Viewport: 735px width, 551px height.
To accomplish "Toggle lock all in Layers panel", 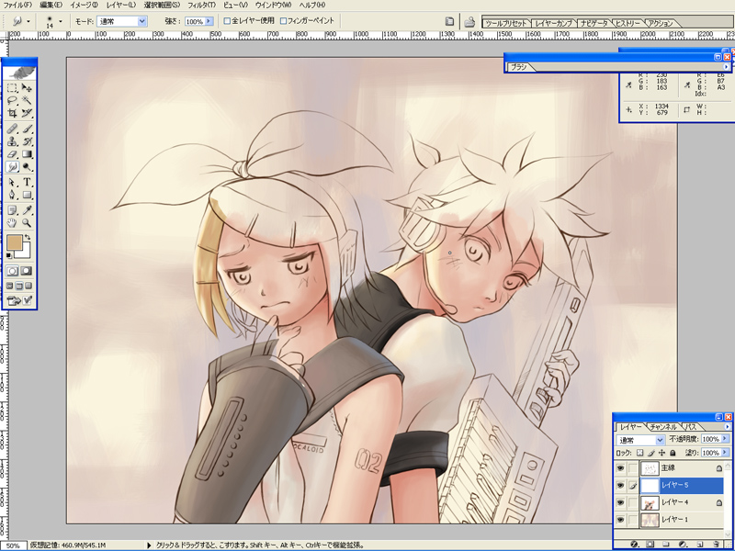I will (673, 453).
